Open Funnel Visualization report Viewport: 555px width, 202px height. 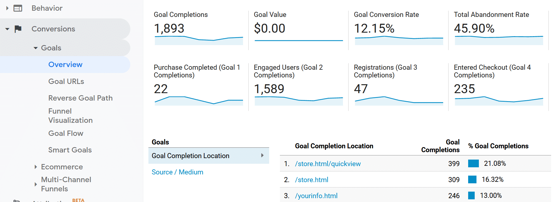70,116
